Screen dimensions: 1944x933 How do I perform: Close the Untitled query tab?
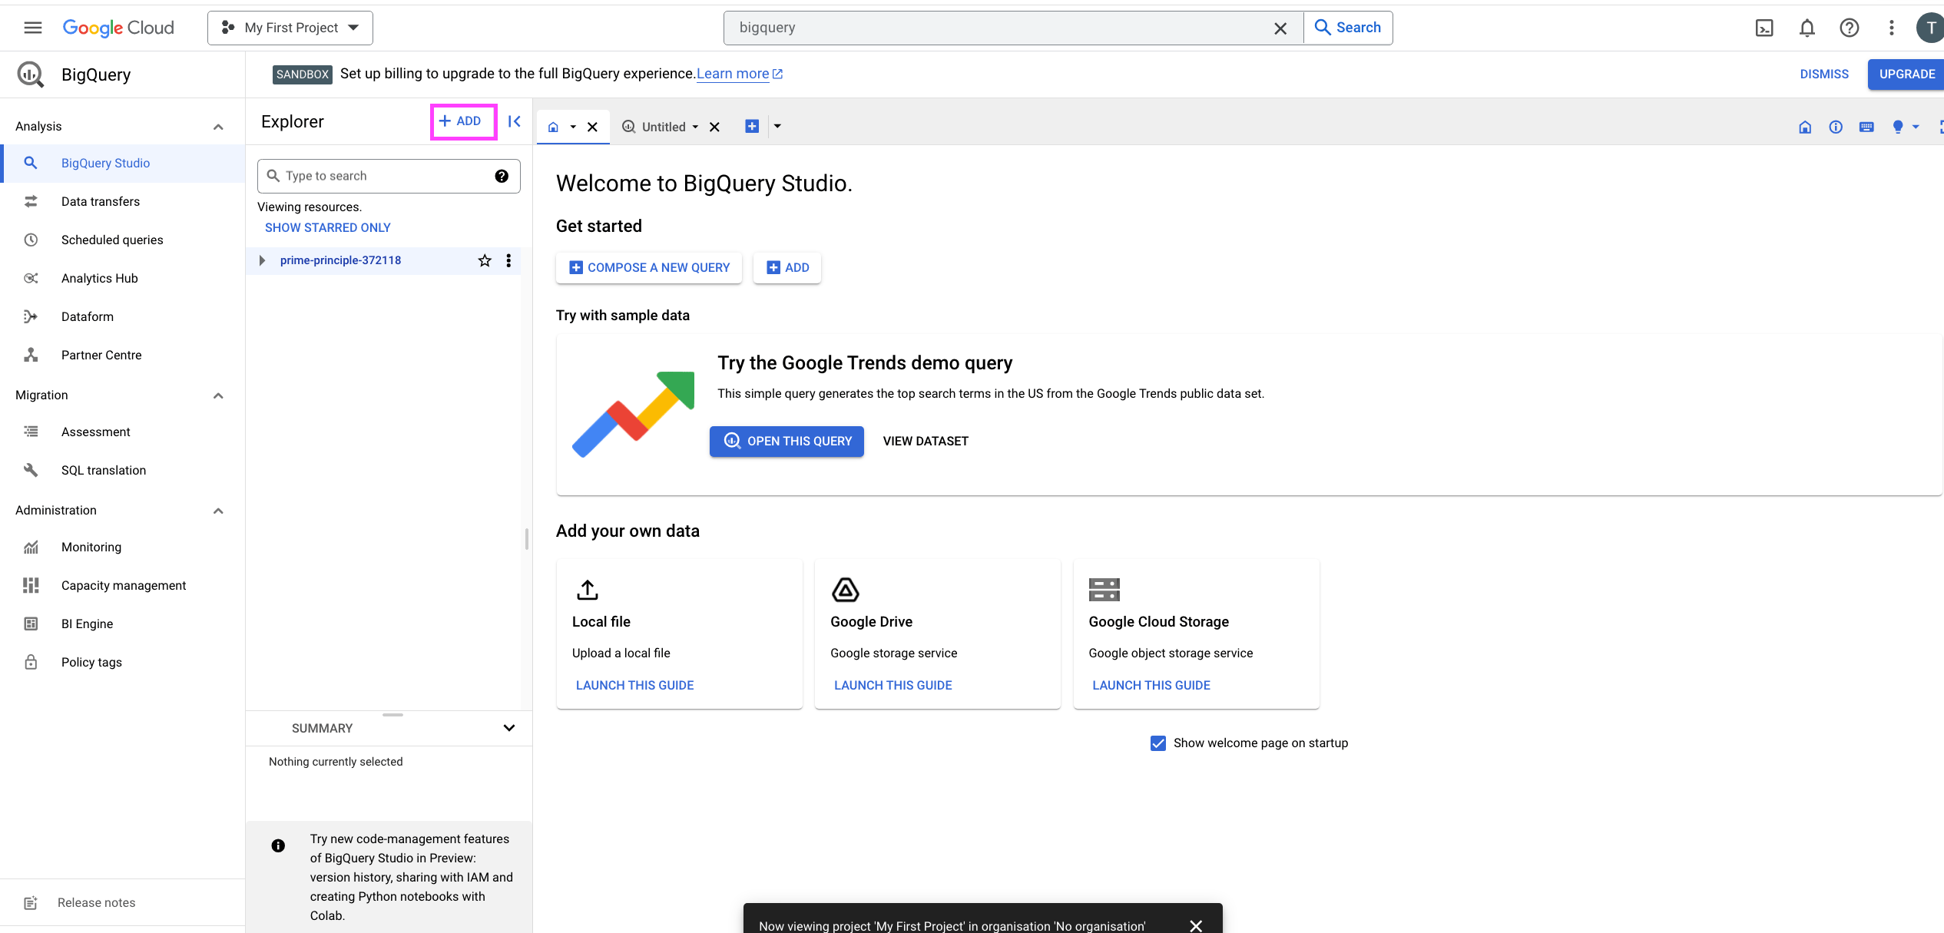click(x=714, y=127)
